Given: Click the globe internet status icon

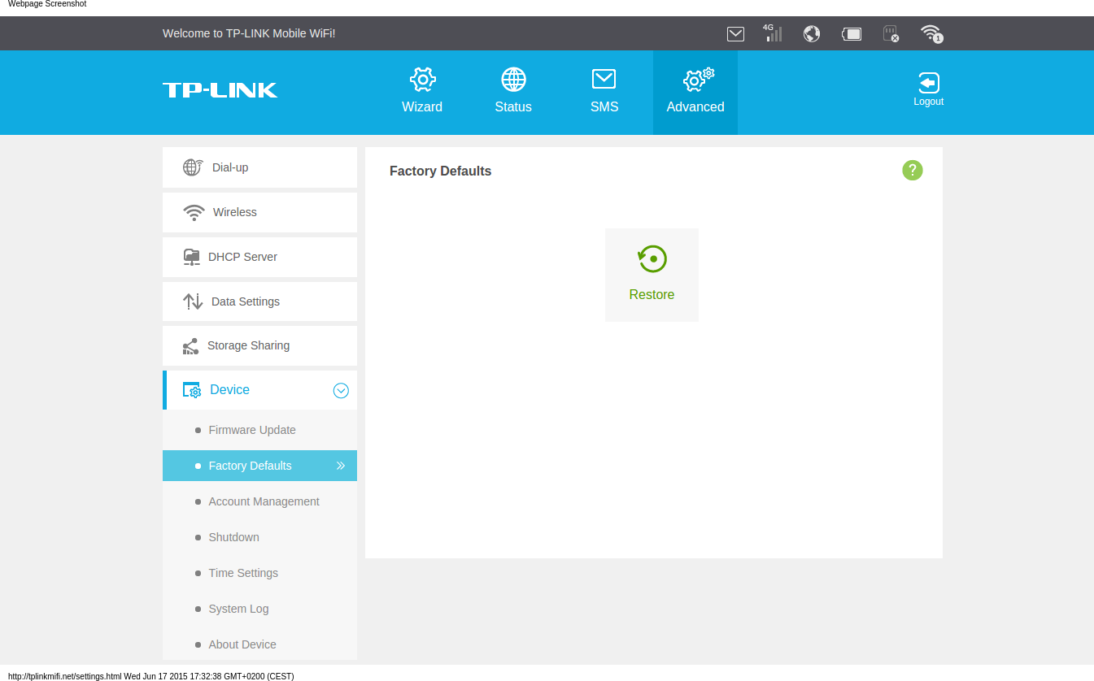Looking at the screenshot, I should click(x=811, y=33).
